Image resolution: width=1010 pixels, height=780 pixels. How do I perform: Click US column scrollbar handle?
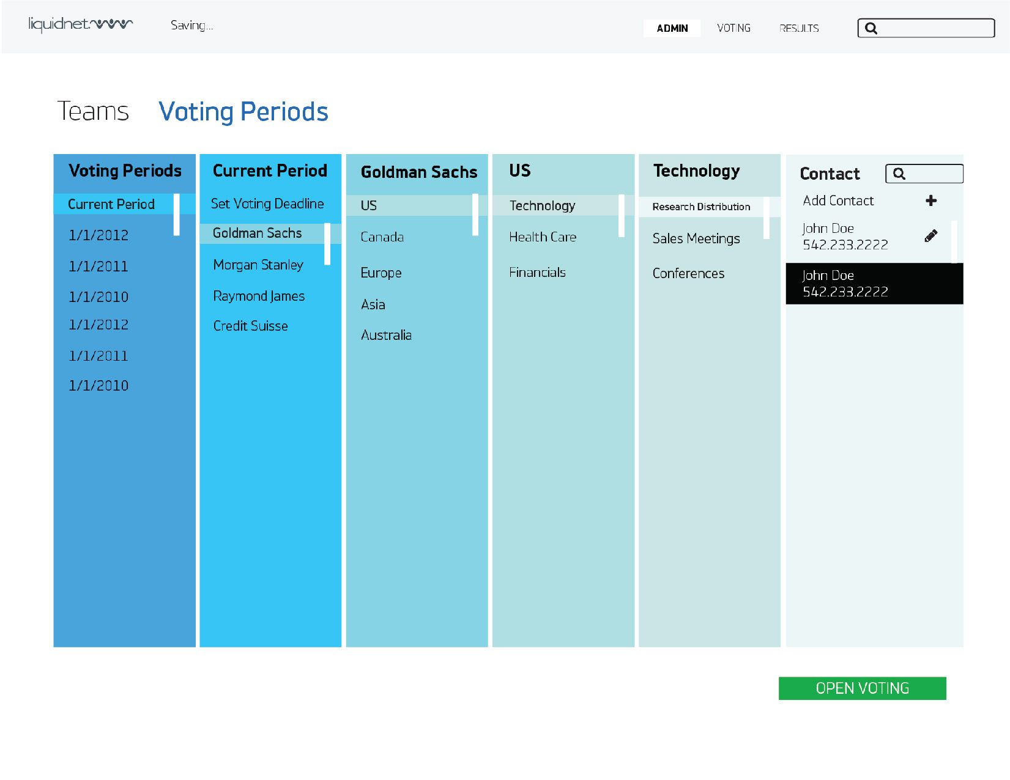coord(622,216)
